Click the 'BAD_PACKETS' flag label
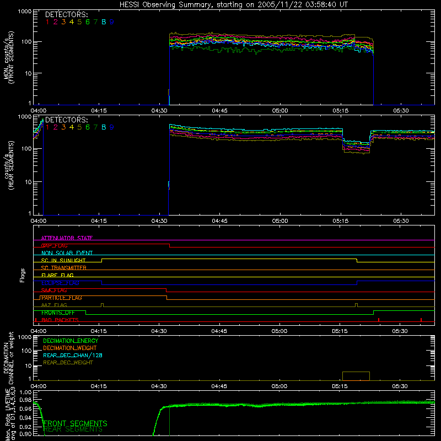This screenshot has height=441, width=441. point(60,320)
